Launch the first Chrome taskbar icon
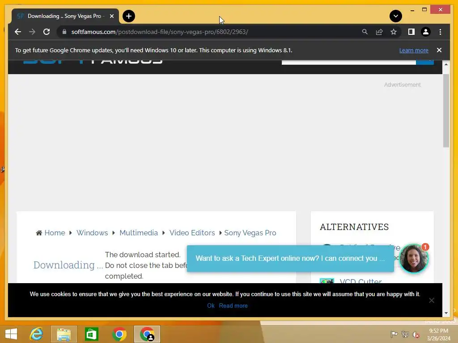 click(119, 334)
